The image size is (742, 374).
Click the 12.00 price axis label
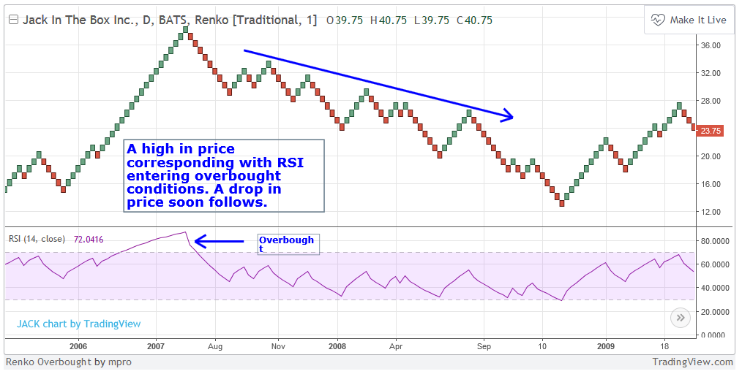click(711, 212)
